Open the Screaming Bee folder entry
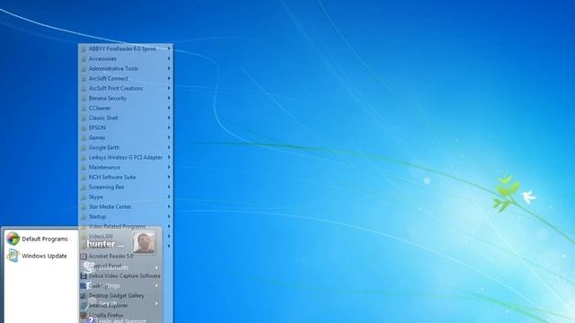Image resolution: width=575 pixels, height=323 pixels. click(126, 188)
